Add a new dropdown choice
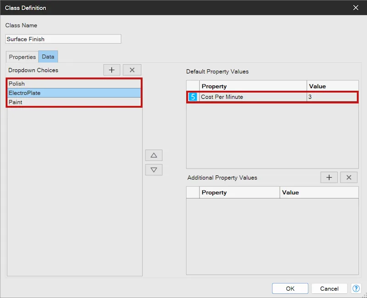This screenshot has height=298, width=367. pyautogui.click(x=111, y=70)
